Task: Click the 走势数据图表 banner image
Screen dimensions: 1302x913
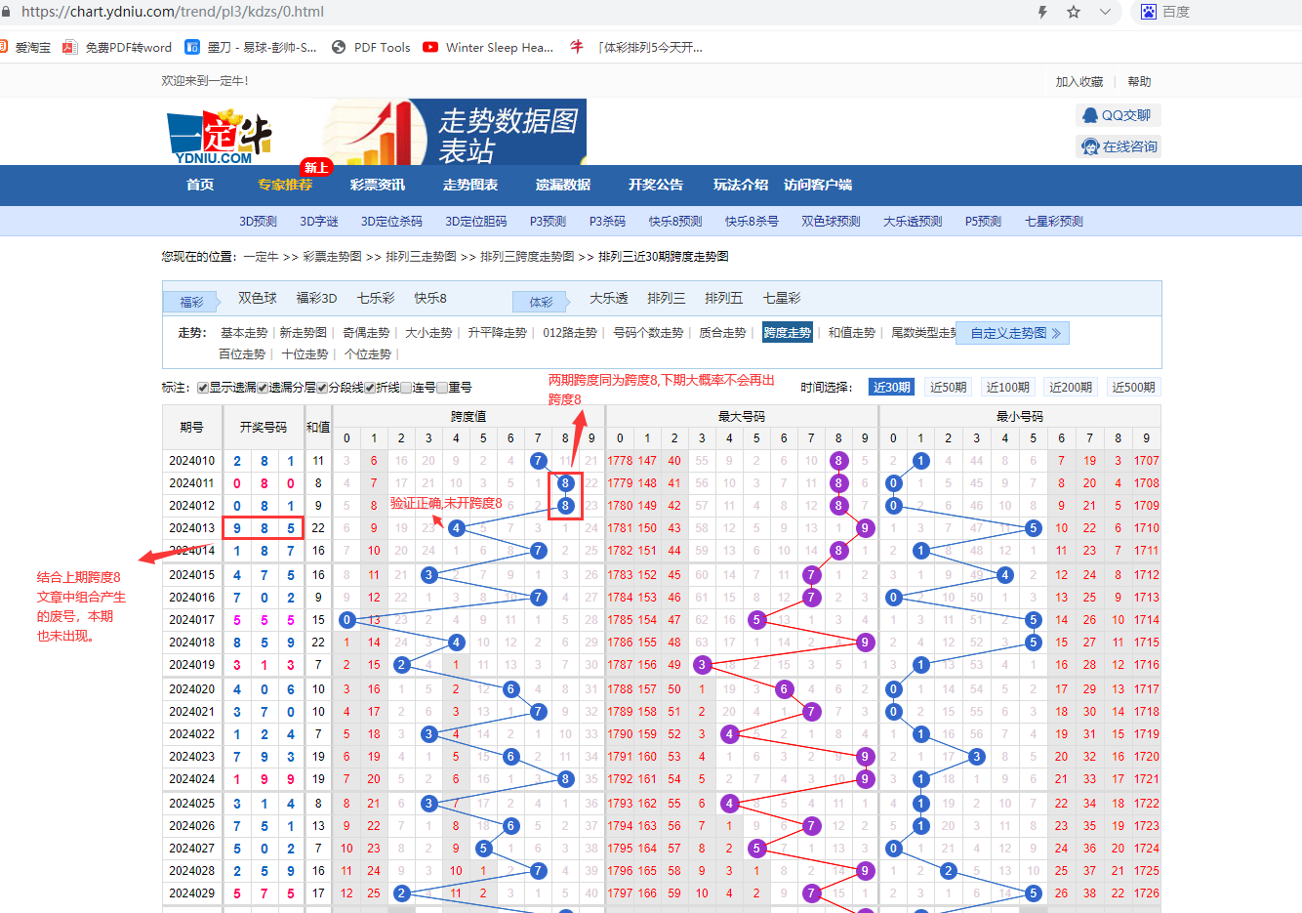Action: (x=455, y=132)
